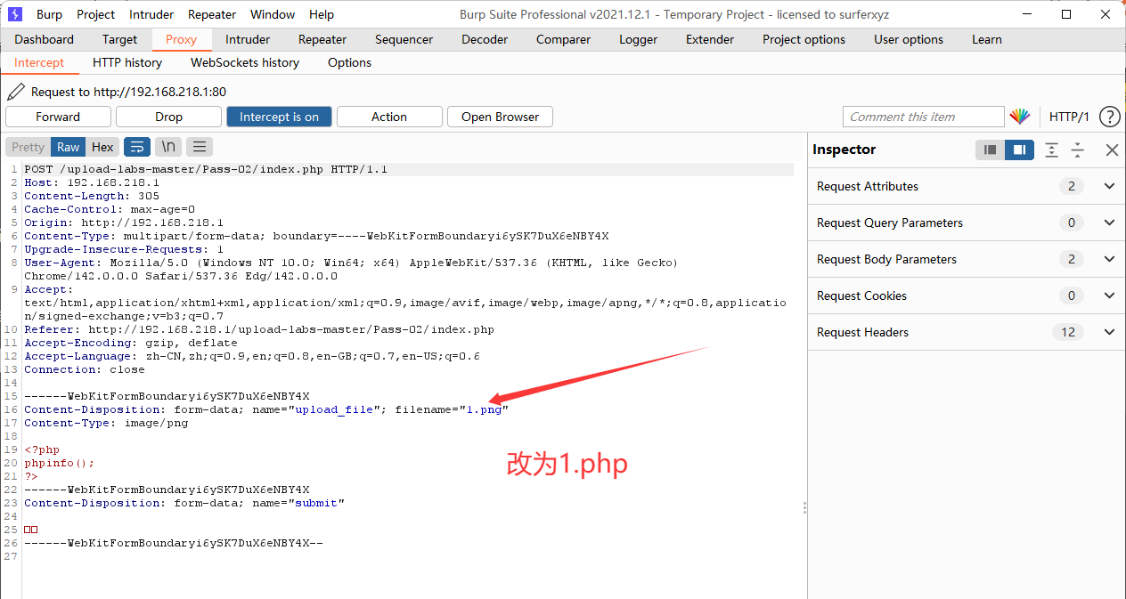Click the pencil edit icon beside Request
Screen dimensions: 1126x599
click(15, 91)
